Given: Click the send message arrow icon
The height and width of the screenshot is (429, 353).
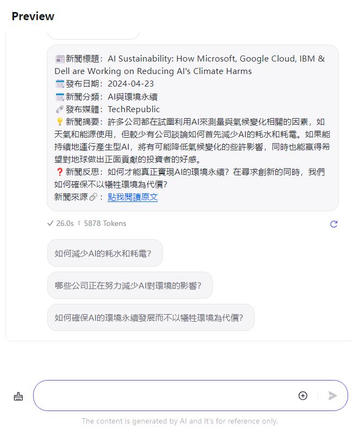Looking at the screenshot, I should (332, 396).
